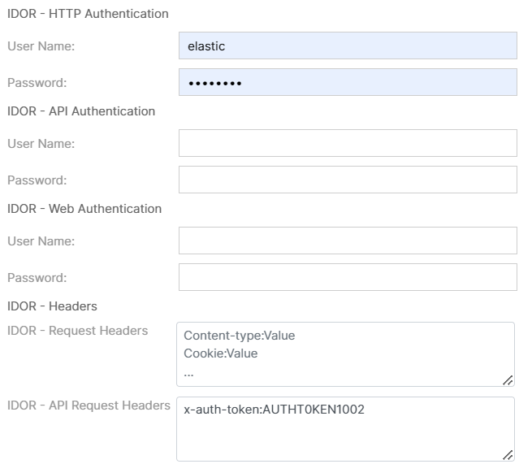Grab the resize handle of Request Headers textarea

pyautogui.click(x=508, y=379)
